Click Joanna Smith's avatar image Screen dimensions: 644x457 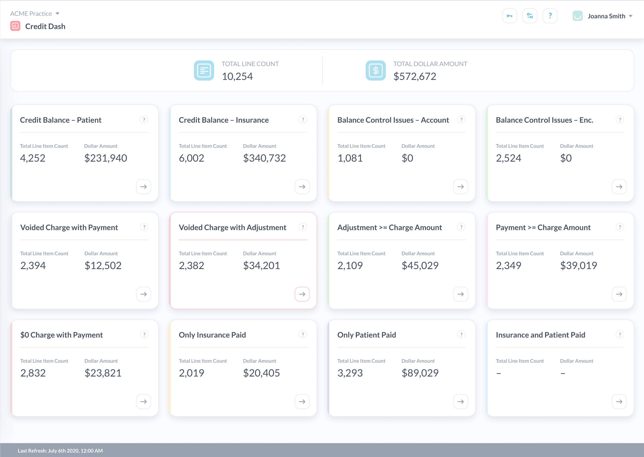[577, 16]
